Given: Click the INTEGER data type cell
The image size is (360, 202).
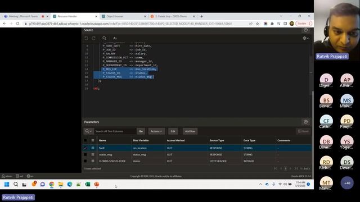Looking at the screenshot, I should (249, 161).
